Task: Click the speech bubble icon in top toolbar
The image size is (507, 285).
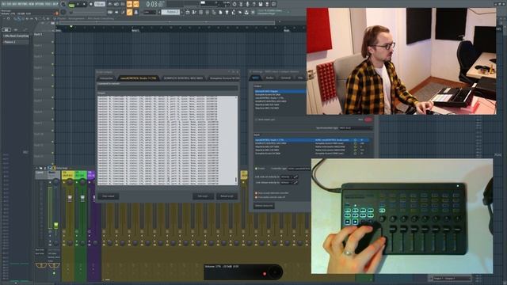Action: click(x=273, y=4)
